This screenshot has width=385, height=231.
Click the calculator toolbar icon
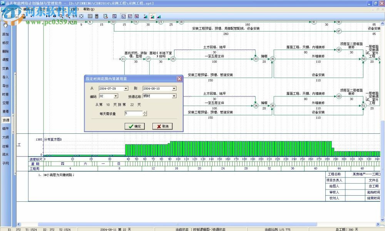tap(97, 17)
